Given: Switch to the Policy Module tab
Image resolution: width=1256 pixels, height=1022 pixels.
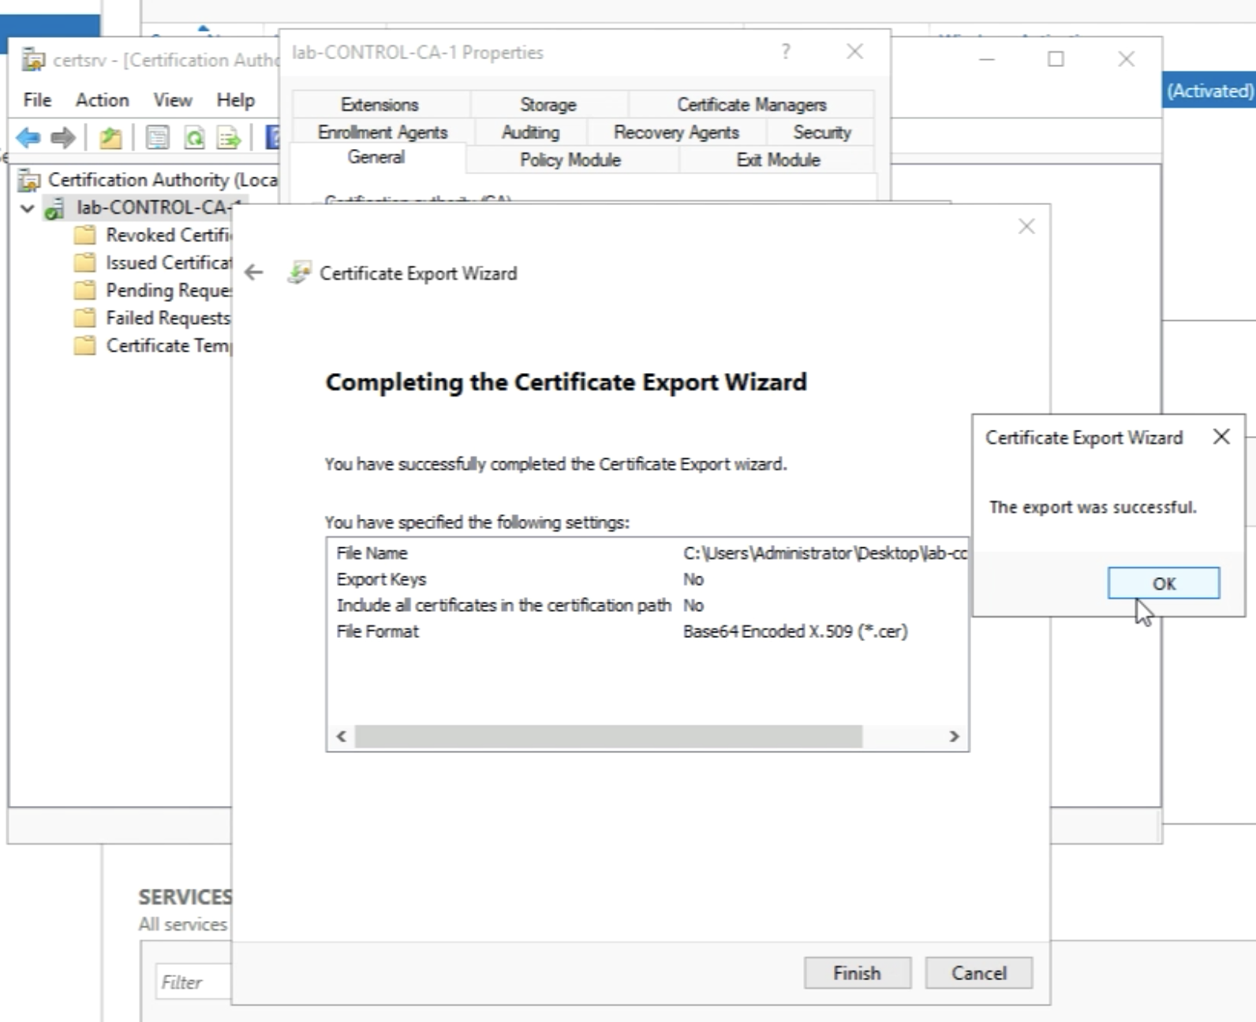Looking at the screenshot, I should [x=570, y=160].
